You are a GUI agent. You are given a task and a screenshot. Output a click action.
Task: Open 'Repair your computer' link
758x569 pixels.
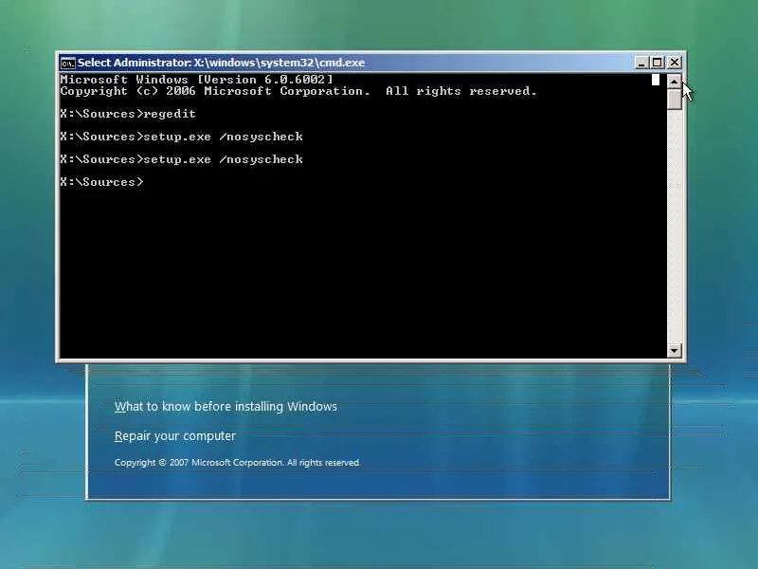[x=175, y=436]
